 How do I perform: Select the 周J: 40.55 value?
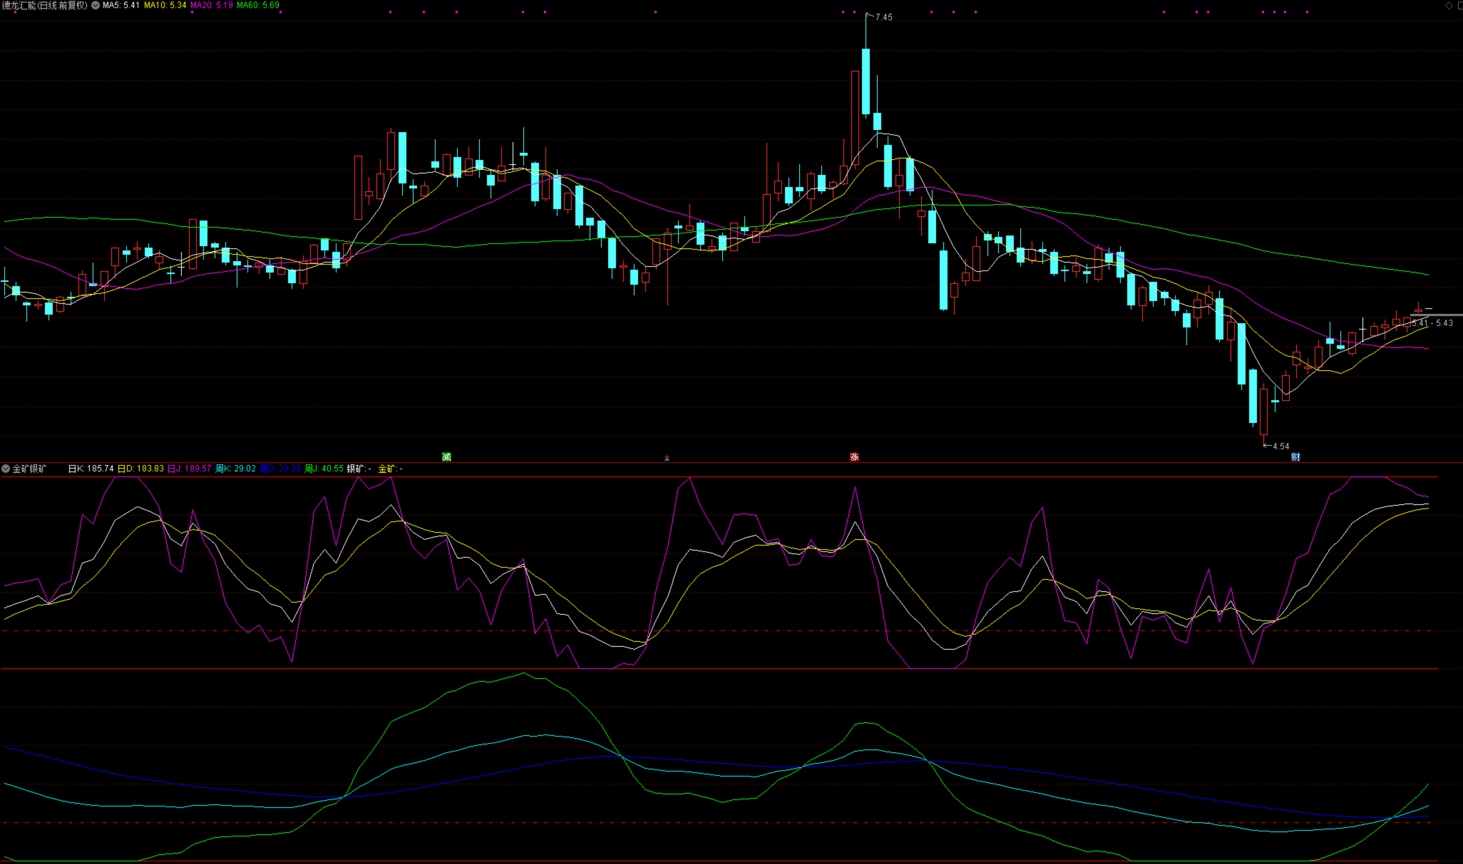[324, 469]
